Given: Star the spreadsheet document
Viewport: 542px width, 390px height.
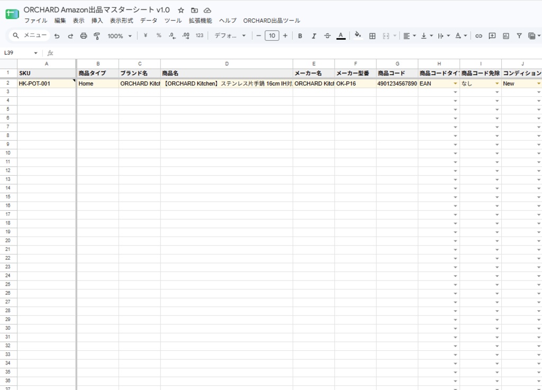Looking at the screenshot, I should pyautogui.click(x=181, y=11).
